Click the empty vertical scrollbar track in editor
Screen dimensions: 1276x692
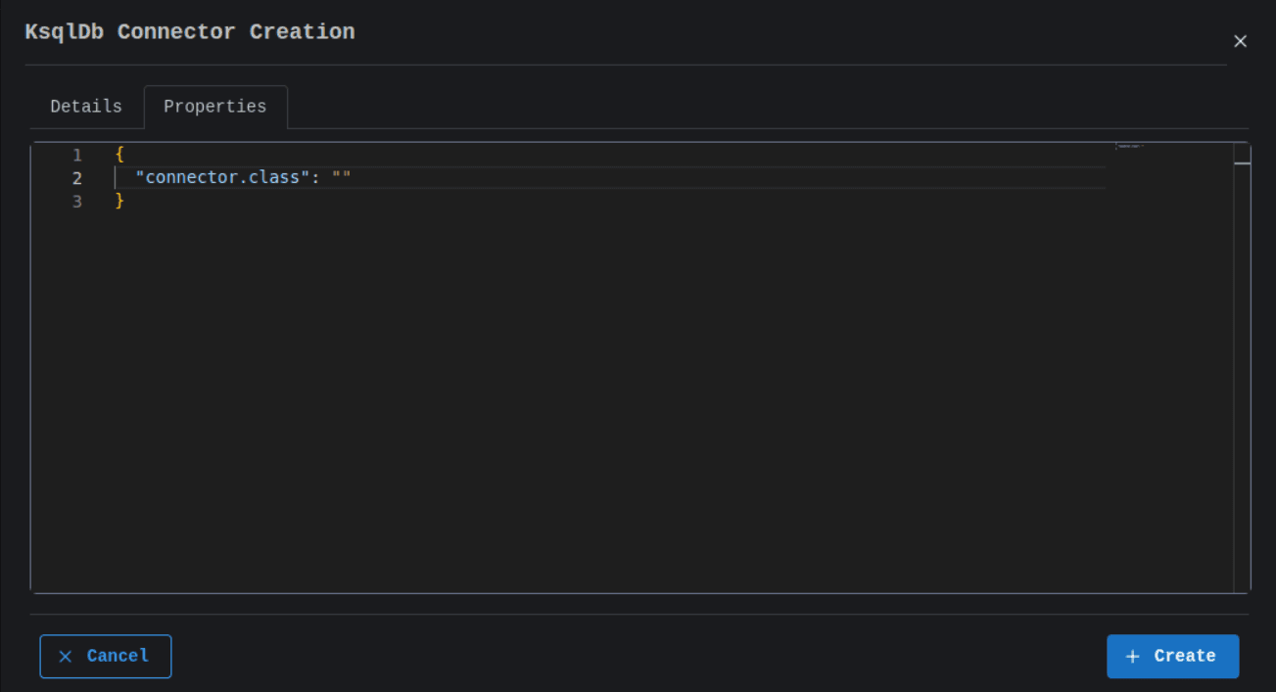tap(1242, 392)
